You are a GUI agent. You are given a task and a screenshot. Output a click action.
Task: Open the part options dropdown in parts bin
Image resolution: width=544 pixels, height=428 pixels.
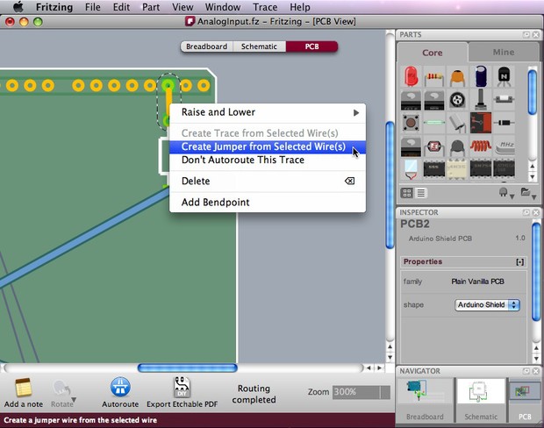click(506, 194)
